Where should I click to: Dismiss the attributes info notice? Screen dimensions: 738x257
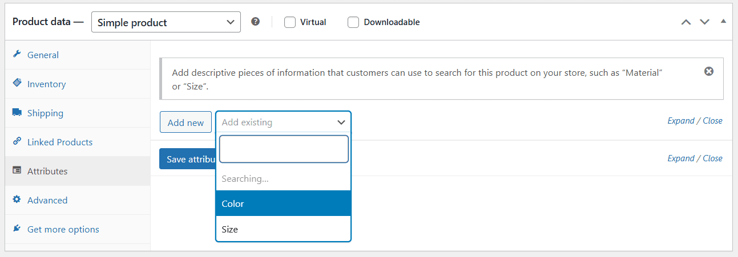coord(709,72)
